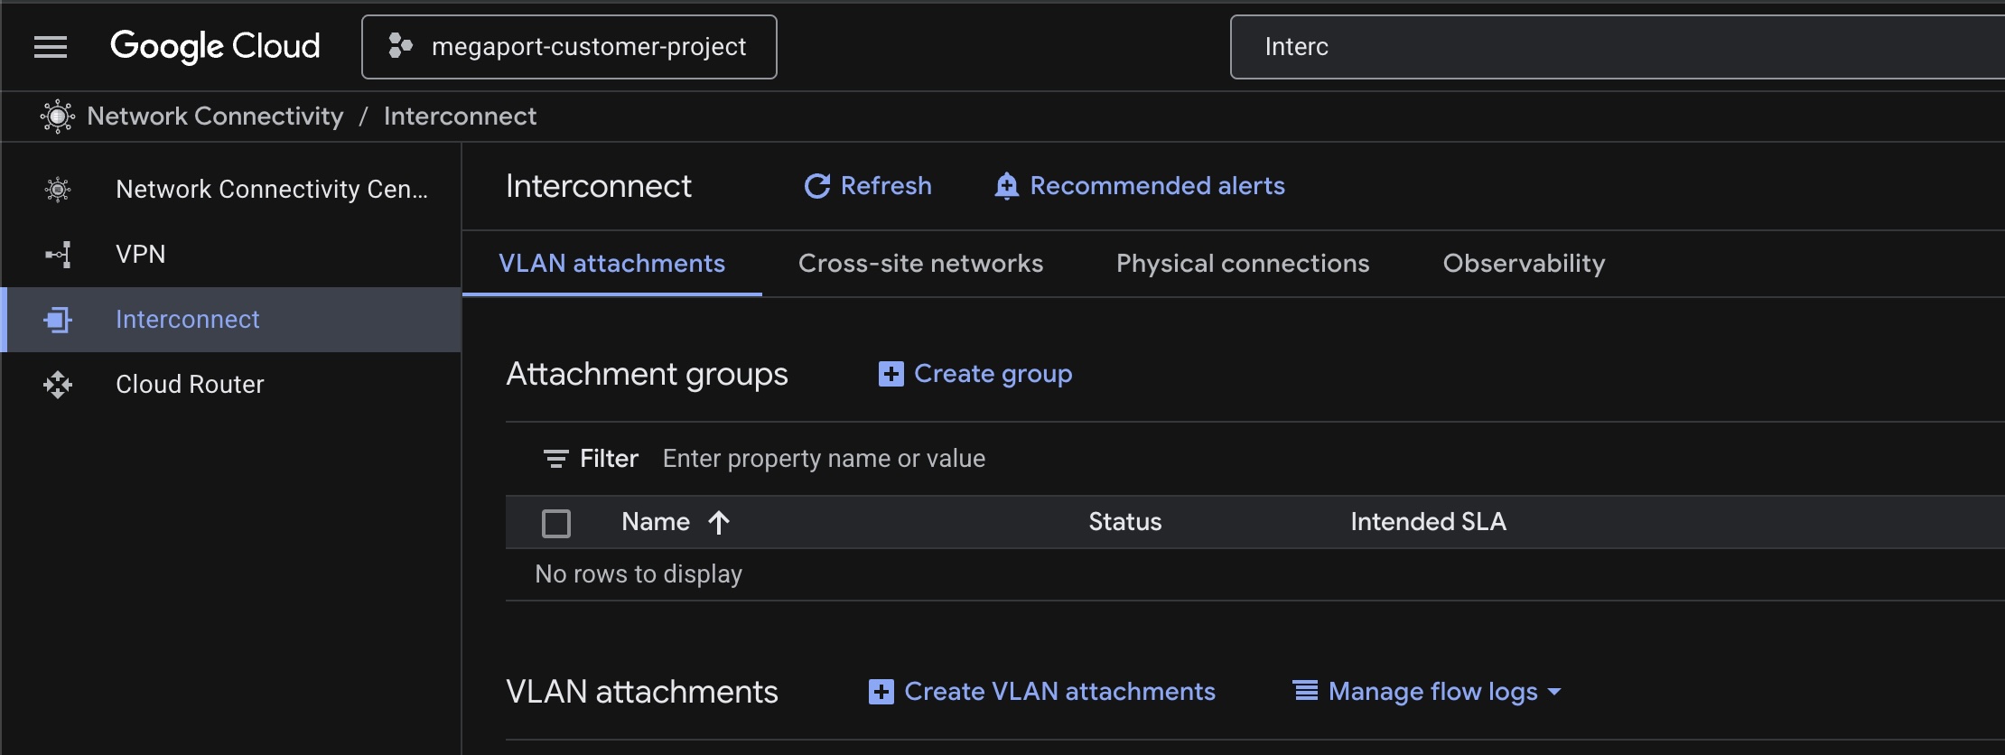
Task: Click the circular Refresh arrow icon
Action: click(817, 186)
